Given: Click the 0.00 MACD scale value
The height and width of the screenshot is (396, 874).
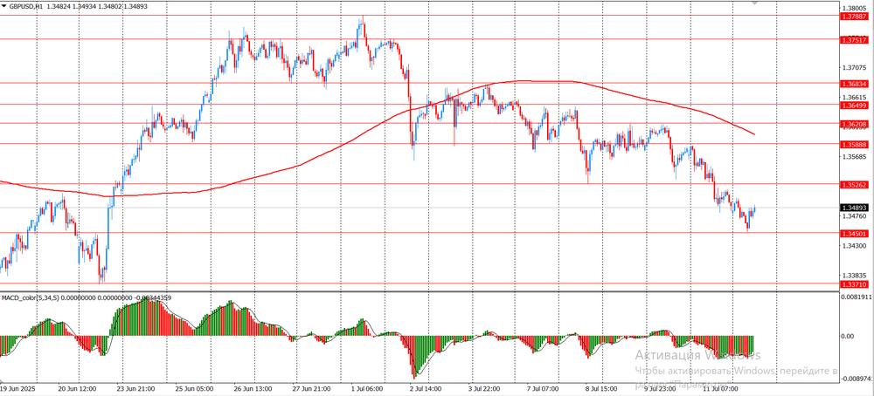Looking at the screenshot, I should 848,336.
